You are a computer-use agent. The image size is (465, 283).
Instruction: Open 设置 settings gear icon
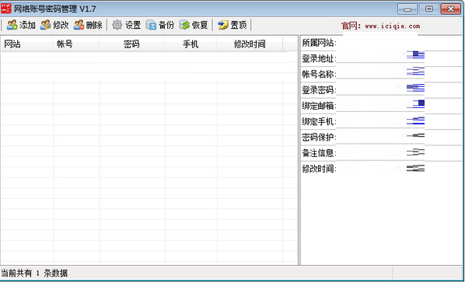point(117,25)
